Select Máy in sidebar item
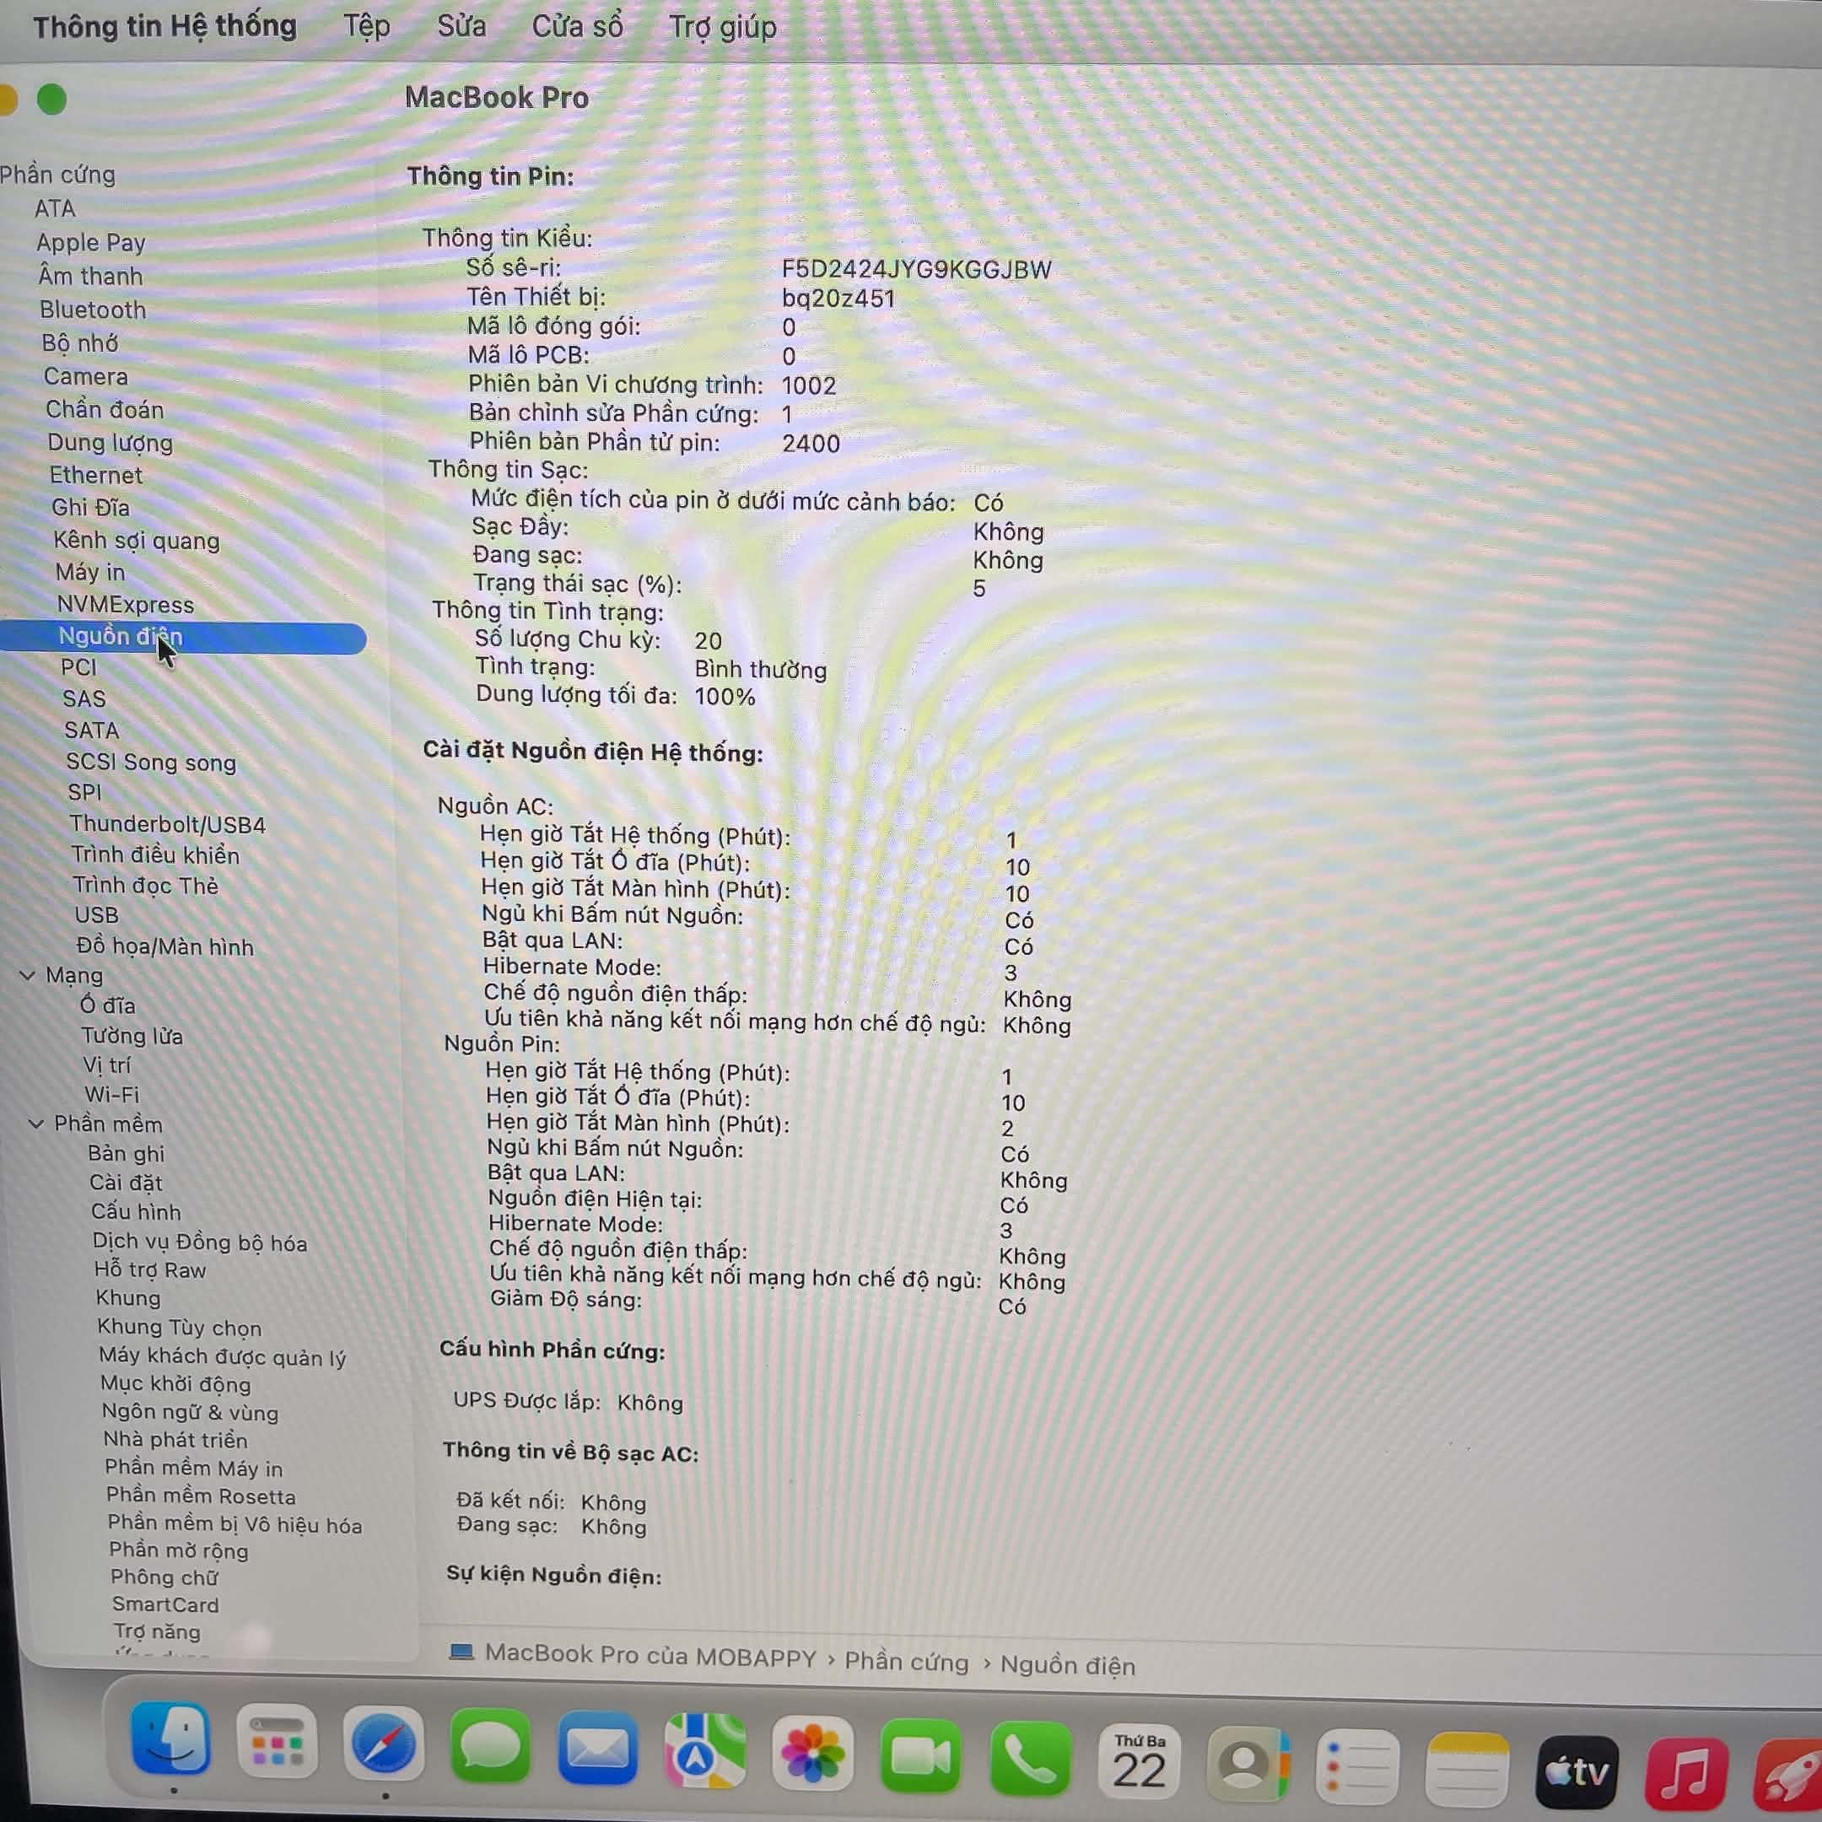1822x1822 pixels. pos(89,572)
